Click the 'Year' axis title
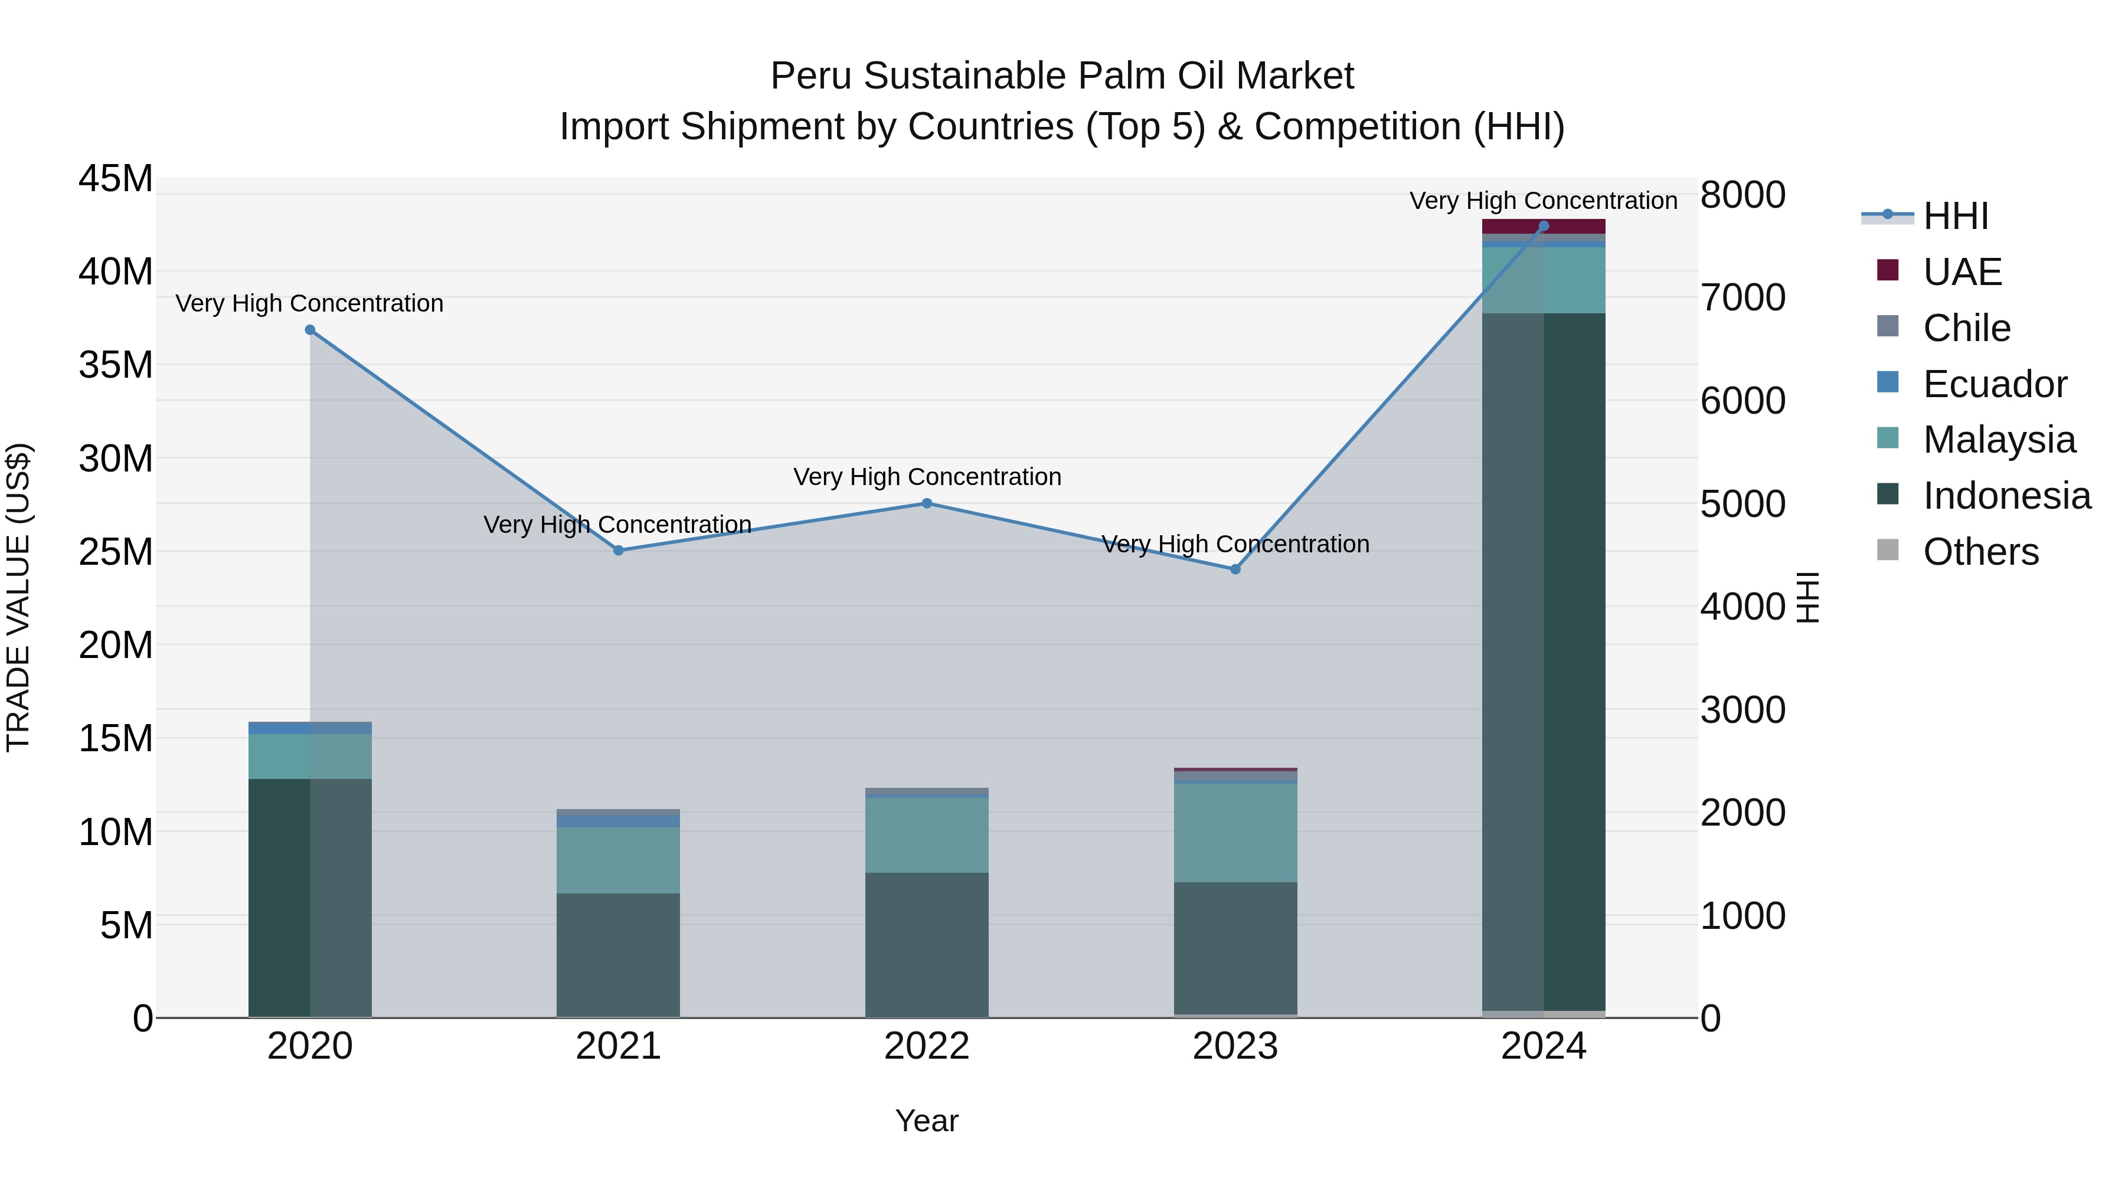Viewport: 2125px width, 1195px height. (x=926, y=1121)
